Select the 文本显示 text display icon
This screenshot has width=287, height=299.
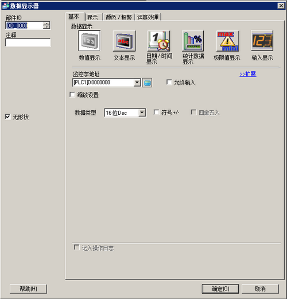tap(124, 41)
